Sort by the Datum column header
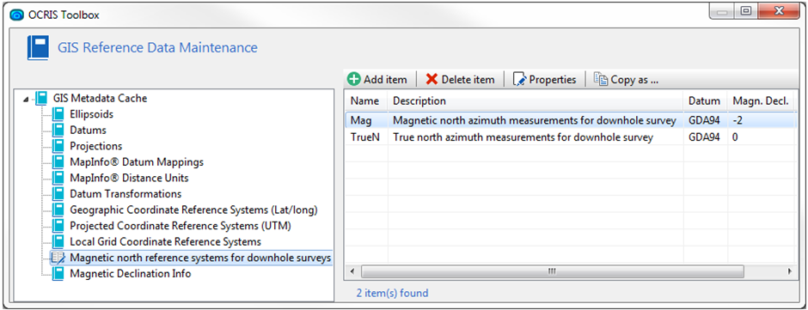Image resolution: width=808 pixels, height=310 pixels. [x=705, y=101]
